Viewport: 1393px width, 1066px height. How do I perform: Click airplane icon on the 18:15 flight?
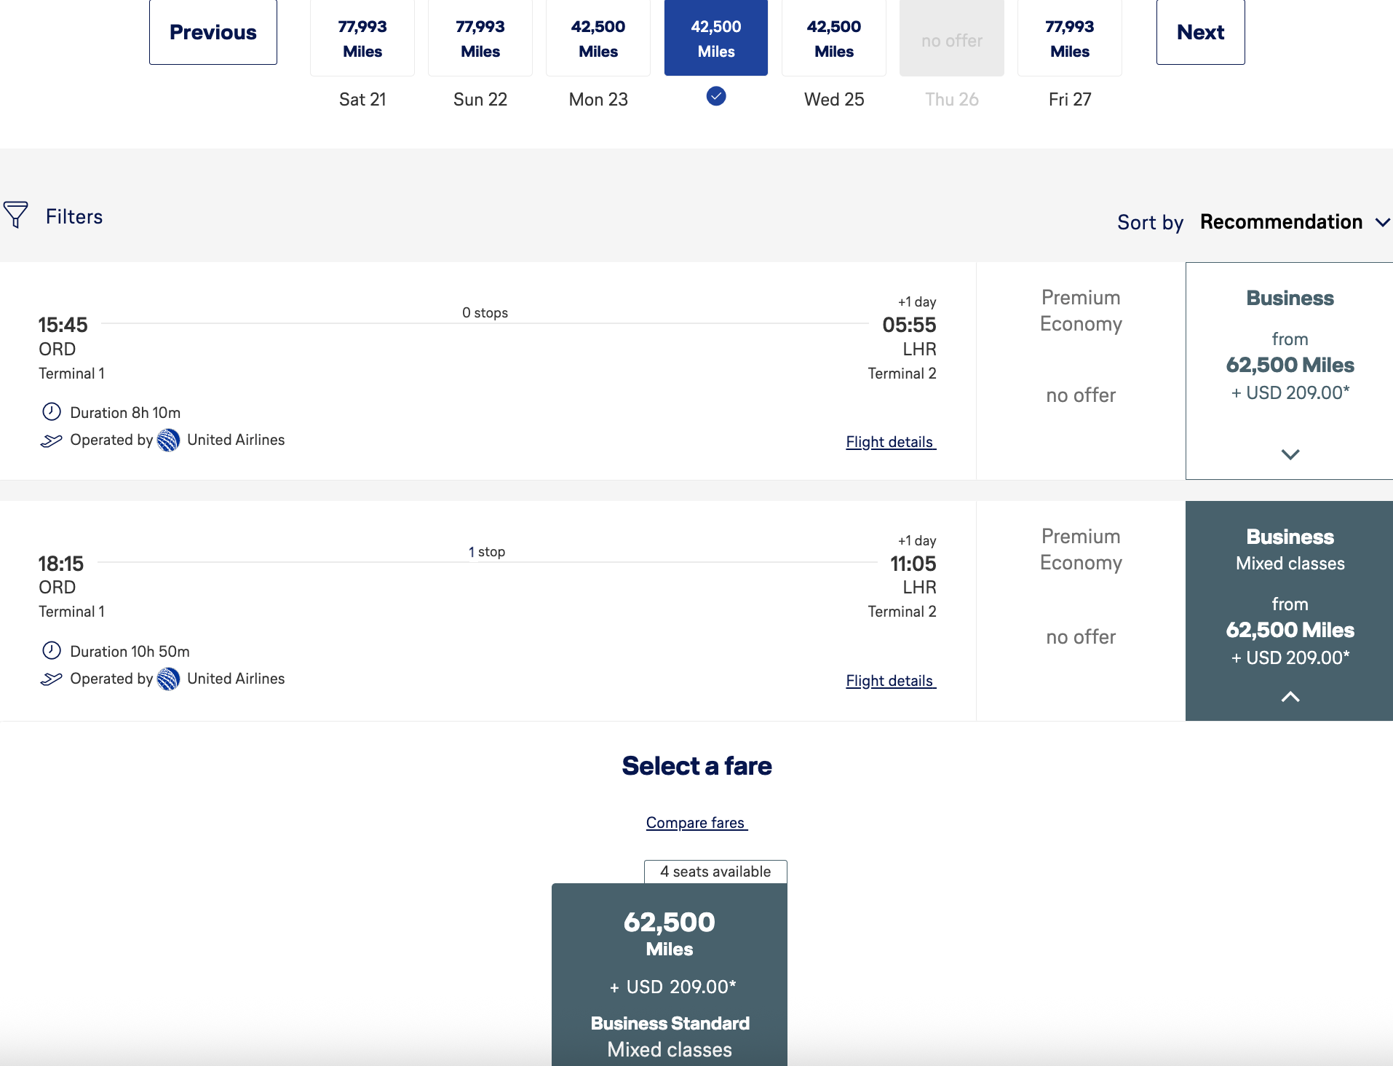click(51, 679)
